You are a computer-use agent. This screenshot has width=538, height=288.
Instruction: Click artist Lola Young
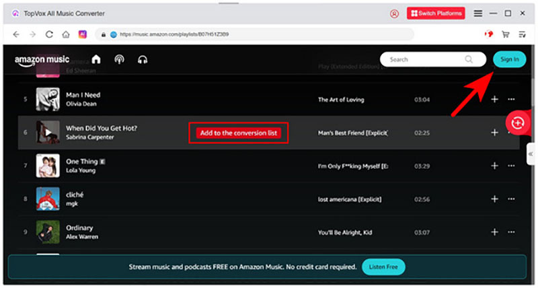[81, 170]
